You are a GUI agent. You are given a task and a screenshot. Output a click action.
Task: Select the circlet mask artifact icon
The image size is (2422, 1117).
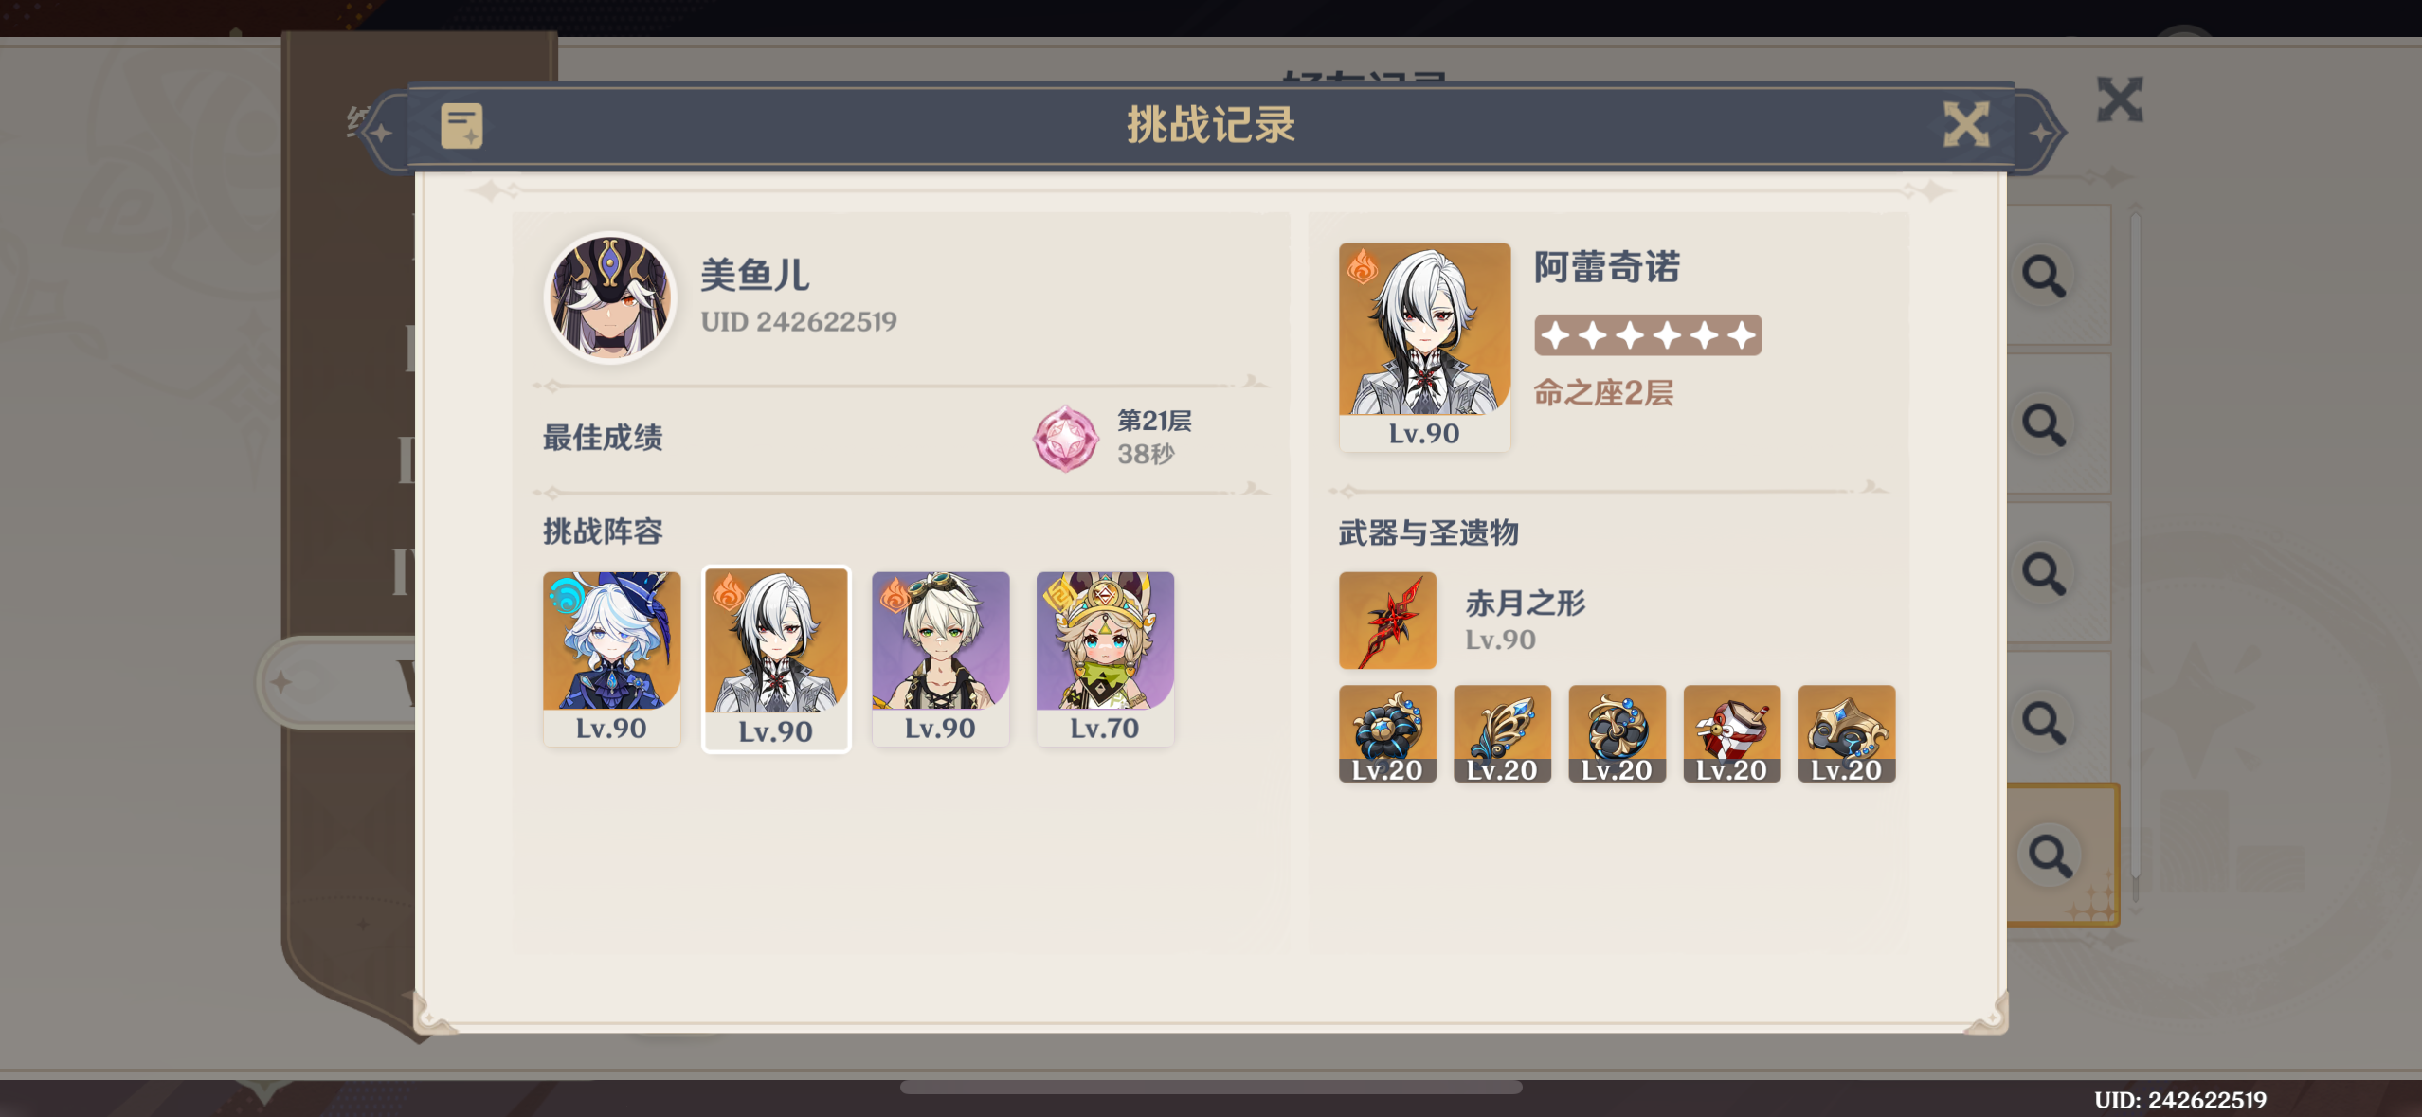(1847, 734)
